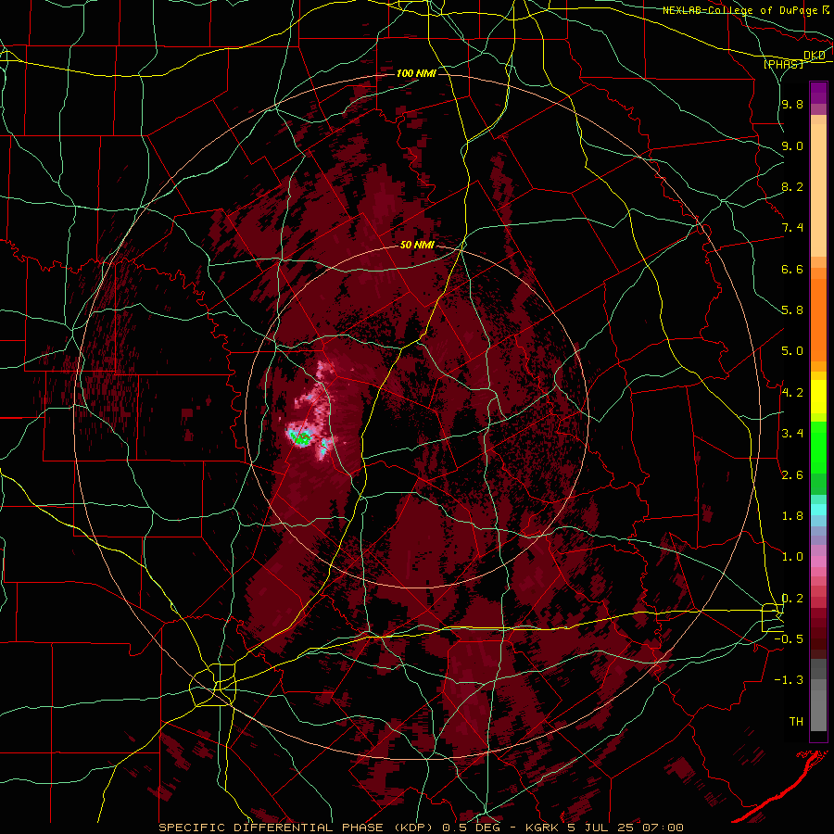Click the 5.8 scale value
834x834 pixels.
[x=792, y=310]
